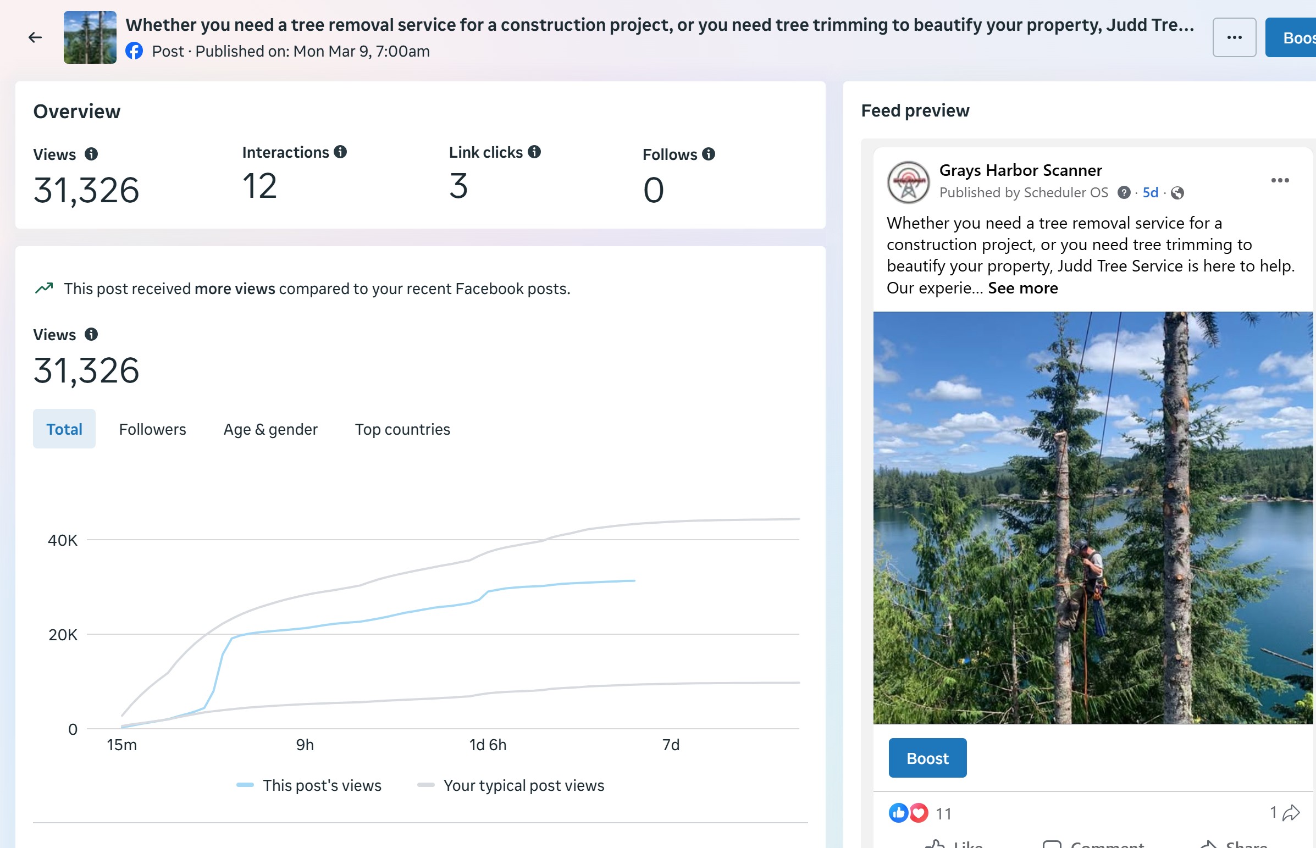Screen dimensions: 1316x848
Task: Click the Link clicks info icon
Action: 534,152
